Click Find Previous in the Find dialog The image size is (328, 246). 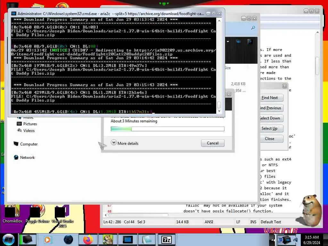coord(271,108)
